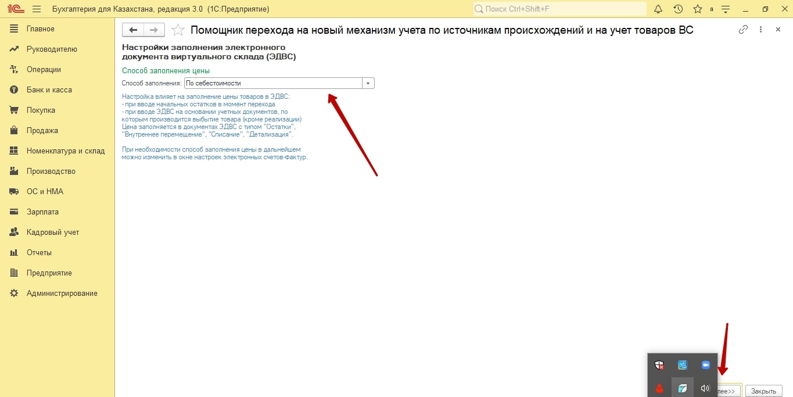Open favorites star in title bar
Image resolution: width=793 pixels, height=397 pixels.
click(697, 9)
